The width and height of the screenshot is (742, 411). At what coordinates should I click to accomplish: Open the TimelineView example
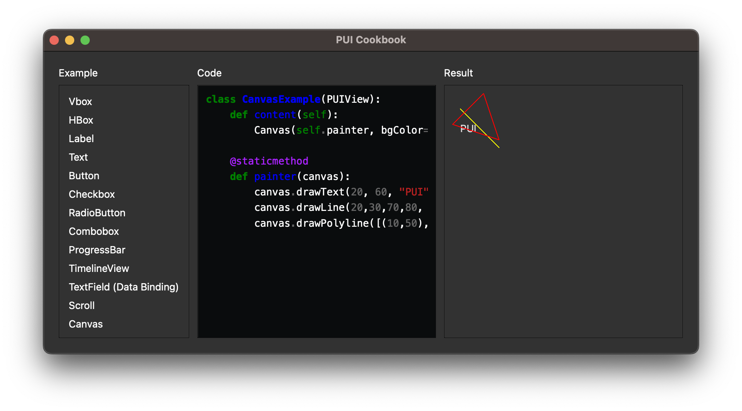[x=99, y=268]
